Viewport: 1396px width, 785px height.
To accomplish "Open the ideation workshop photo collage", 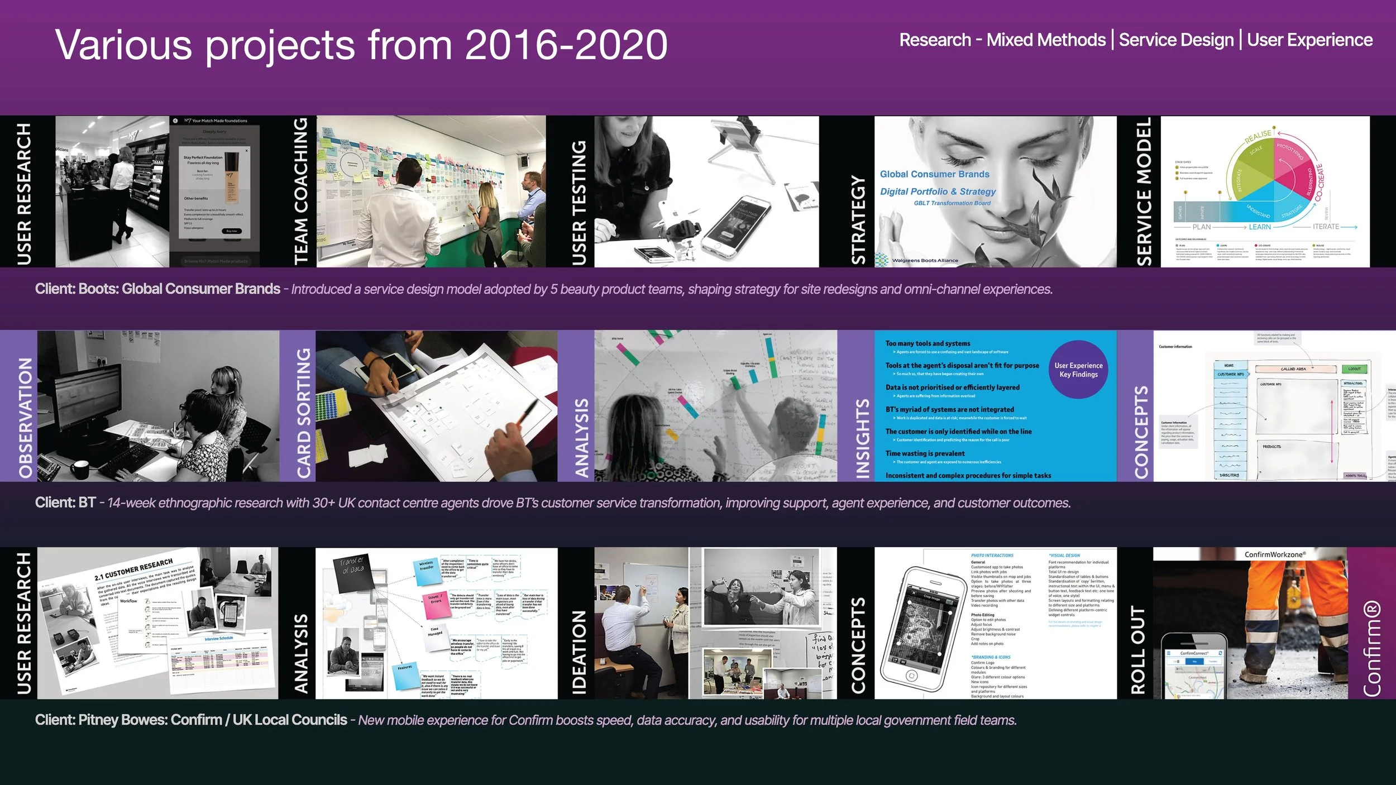I will [715, 623].
